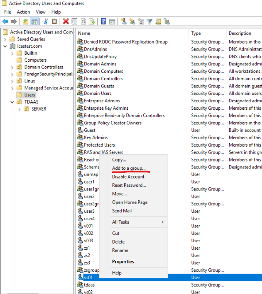Sort list by Name column header
Image resolution: width=262 pixels, height=294 pixels.
coord(132,33)
